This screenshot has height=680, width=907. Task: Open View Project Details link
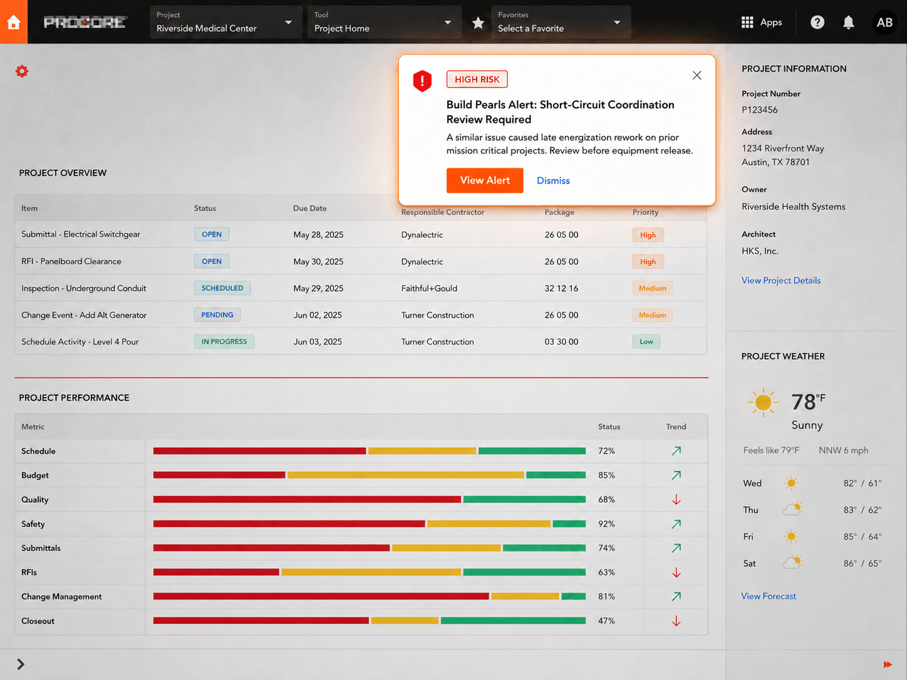780,281
